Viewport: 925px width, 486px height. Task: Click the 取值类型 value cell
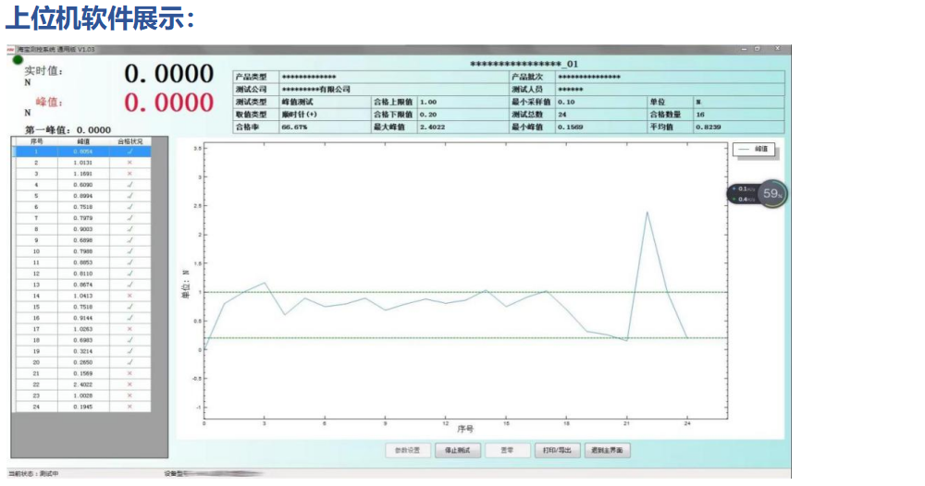tap(325, 115)
